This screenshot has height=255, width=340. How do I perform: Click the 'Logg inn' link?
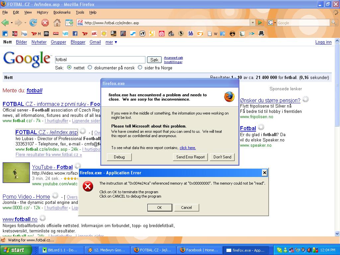(323, 42)
